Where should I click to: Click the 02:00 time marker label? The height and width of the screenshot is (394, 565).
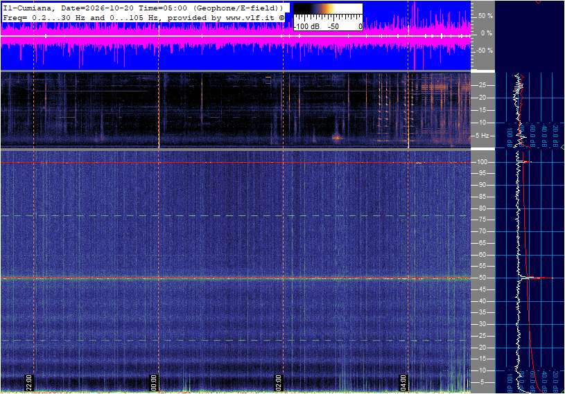point(278,382)
